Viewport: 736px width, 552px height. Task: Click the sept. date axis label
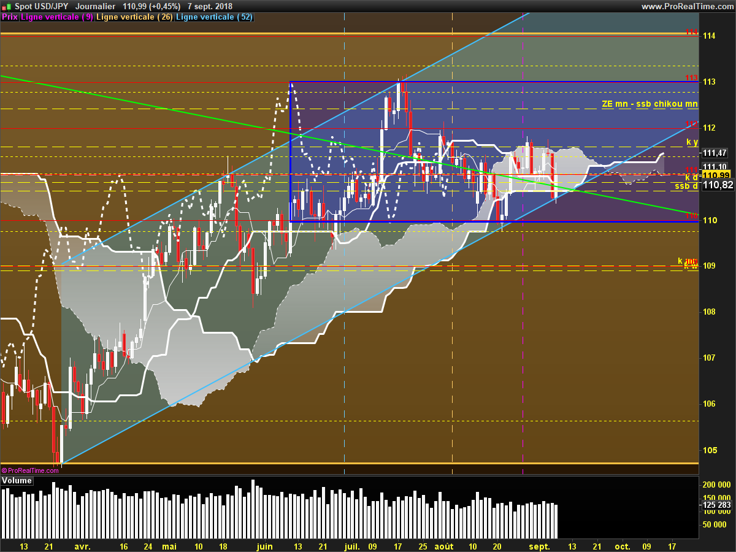[x=540, y=546]
